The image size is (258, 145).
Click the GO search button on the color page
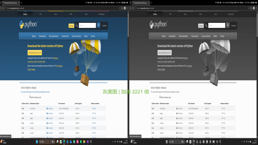tap(98, 25)
